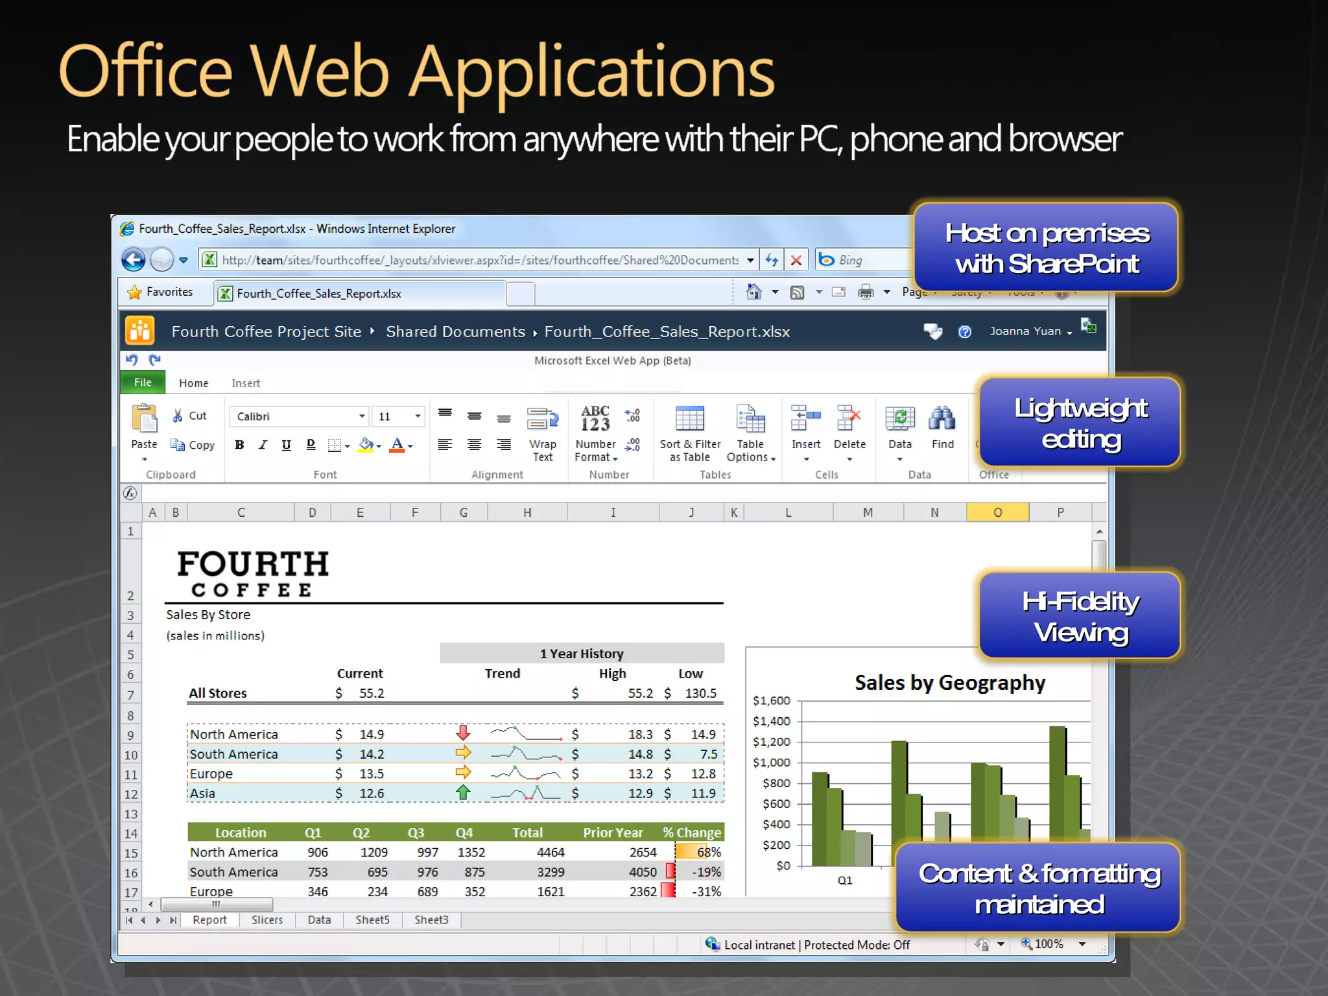Image resolution: width=1328 pixels, height=996 pixels.
Task: Click the blue help question icon
Action: (x=965, y=331)
